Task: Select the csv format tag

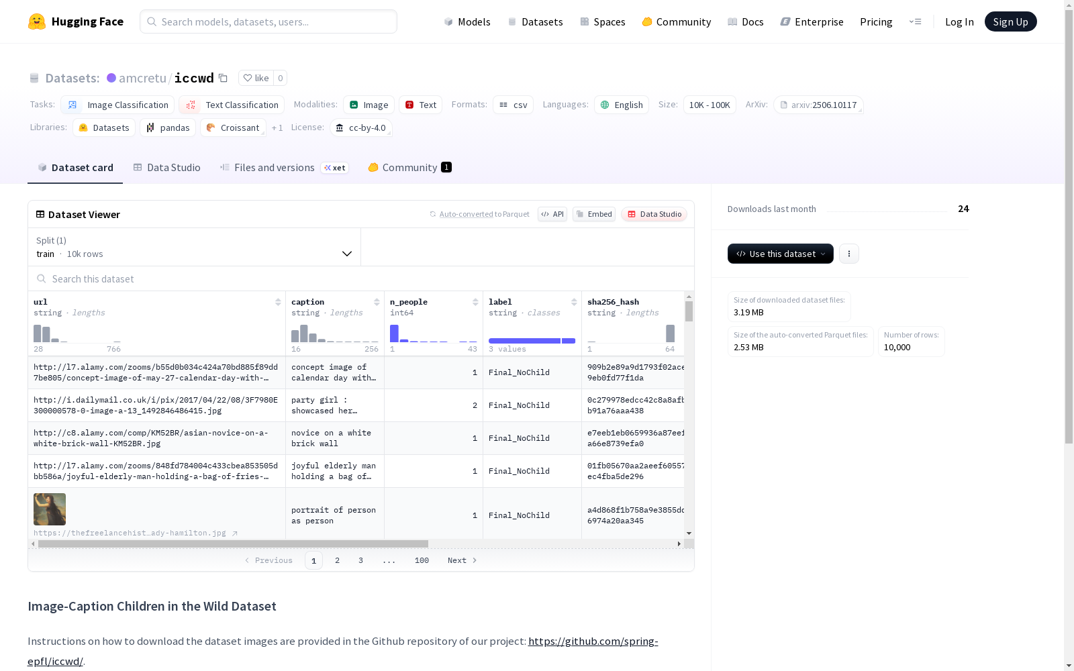Action: (x=513, y=105)
